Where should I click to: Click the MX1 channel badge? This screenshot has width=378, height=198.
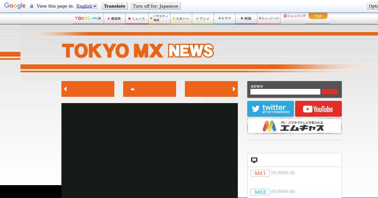[260, 173]
